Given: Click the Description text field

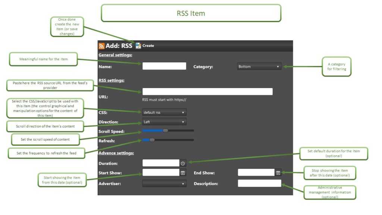Looking at the screenshot, I should [x=259, y=183].
